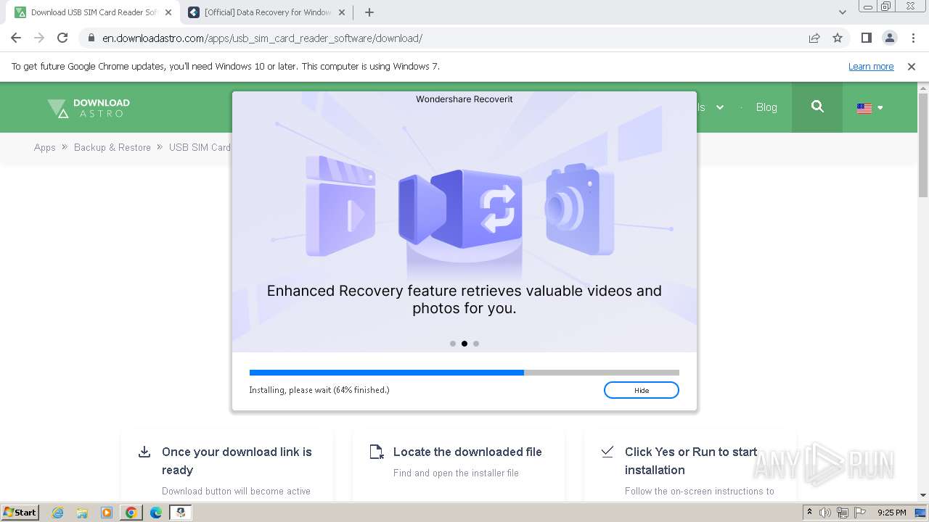Open the Chrome taskbar icon
Image resolution: width=929 pixels, height=522 pixels.
pyautogui.click(x=131, y=513)
